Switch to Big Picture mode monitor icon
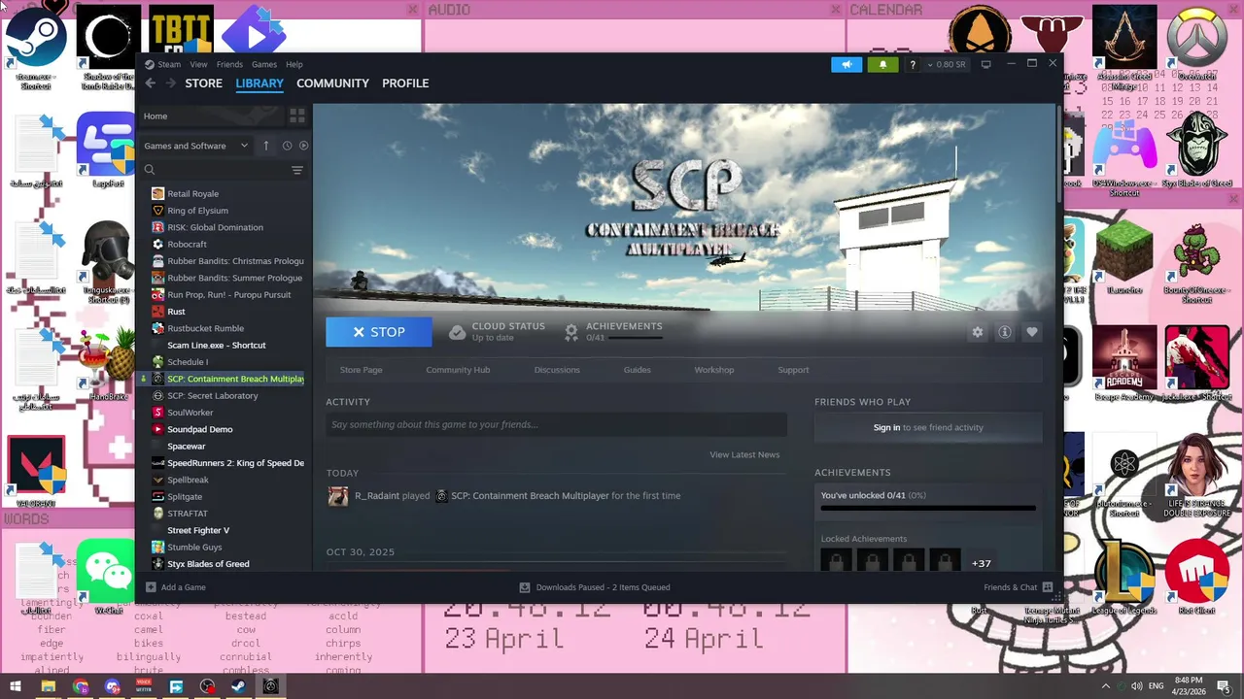The height and width of the screenshot is (699, 1244). [985, 64]
